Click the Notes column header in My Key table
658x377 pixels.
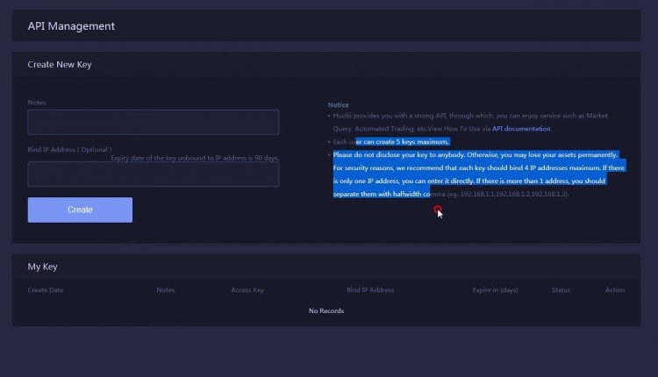tap(165, 290)
